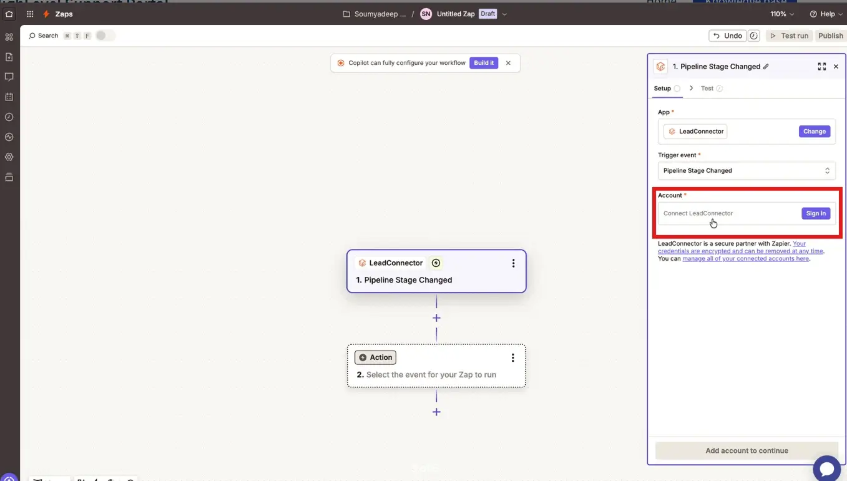
Task: Open version history clock icon beside Undo
Action: click(754, 36)
